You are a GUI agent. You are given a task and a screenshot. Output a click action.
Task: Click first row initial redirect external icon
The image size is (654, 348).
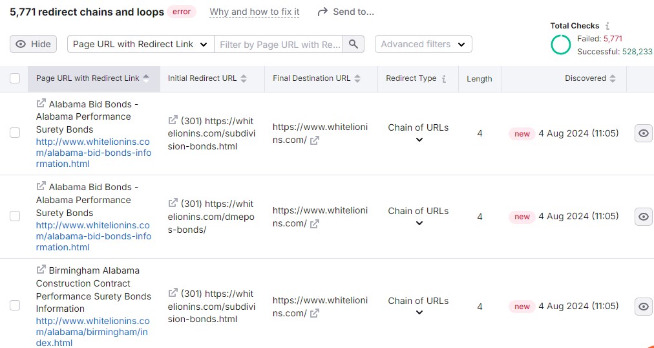click(173, 120)
